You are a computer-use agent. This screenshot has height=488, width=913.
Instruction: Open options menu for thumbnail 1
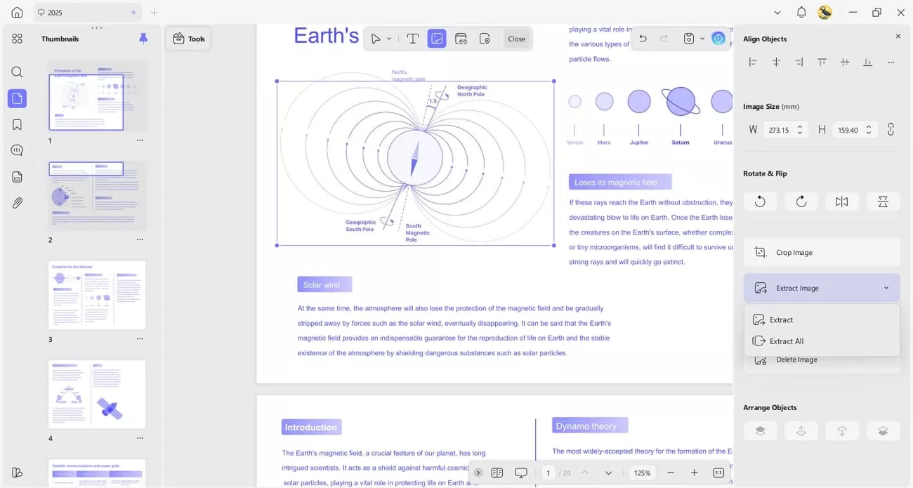pyautogui.click(x=140, y=140)
